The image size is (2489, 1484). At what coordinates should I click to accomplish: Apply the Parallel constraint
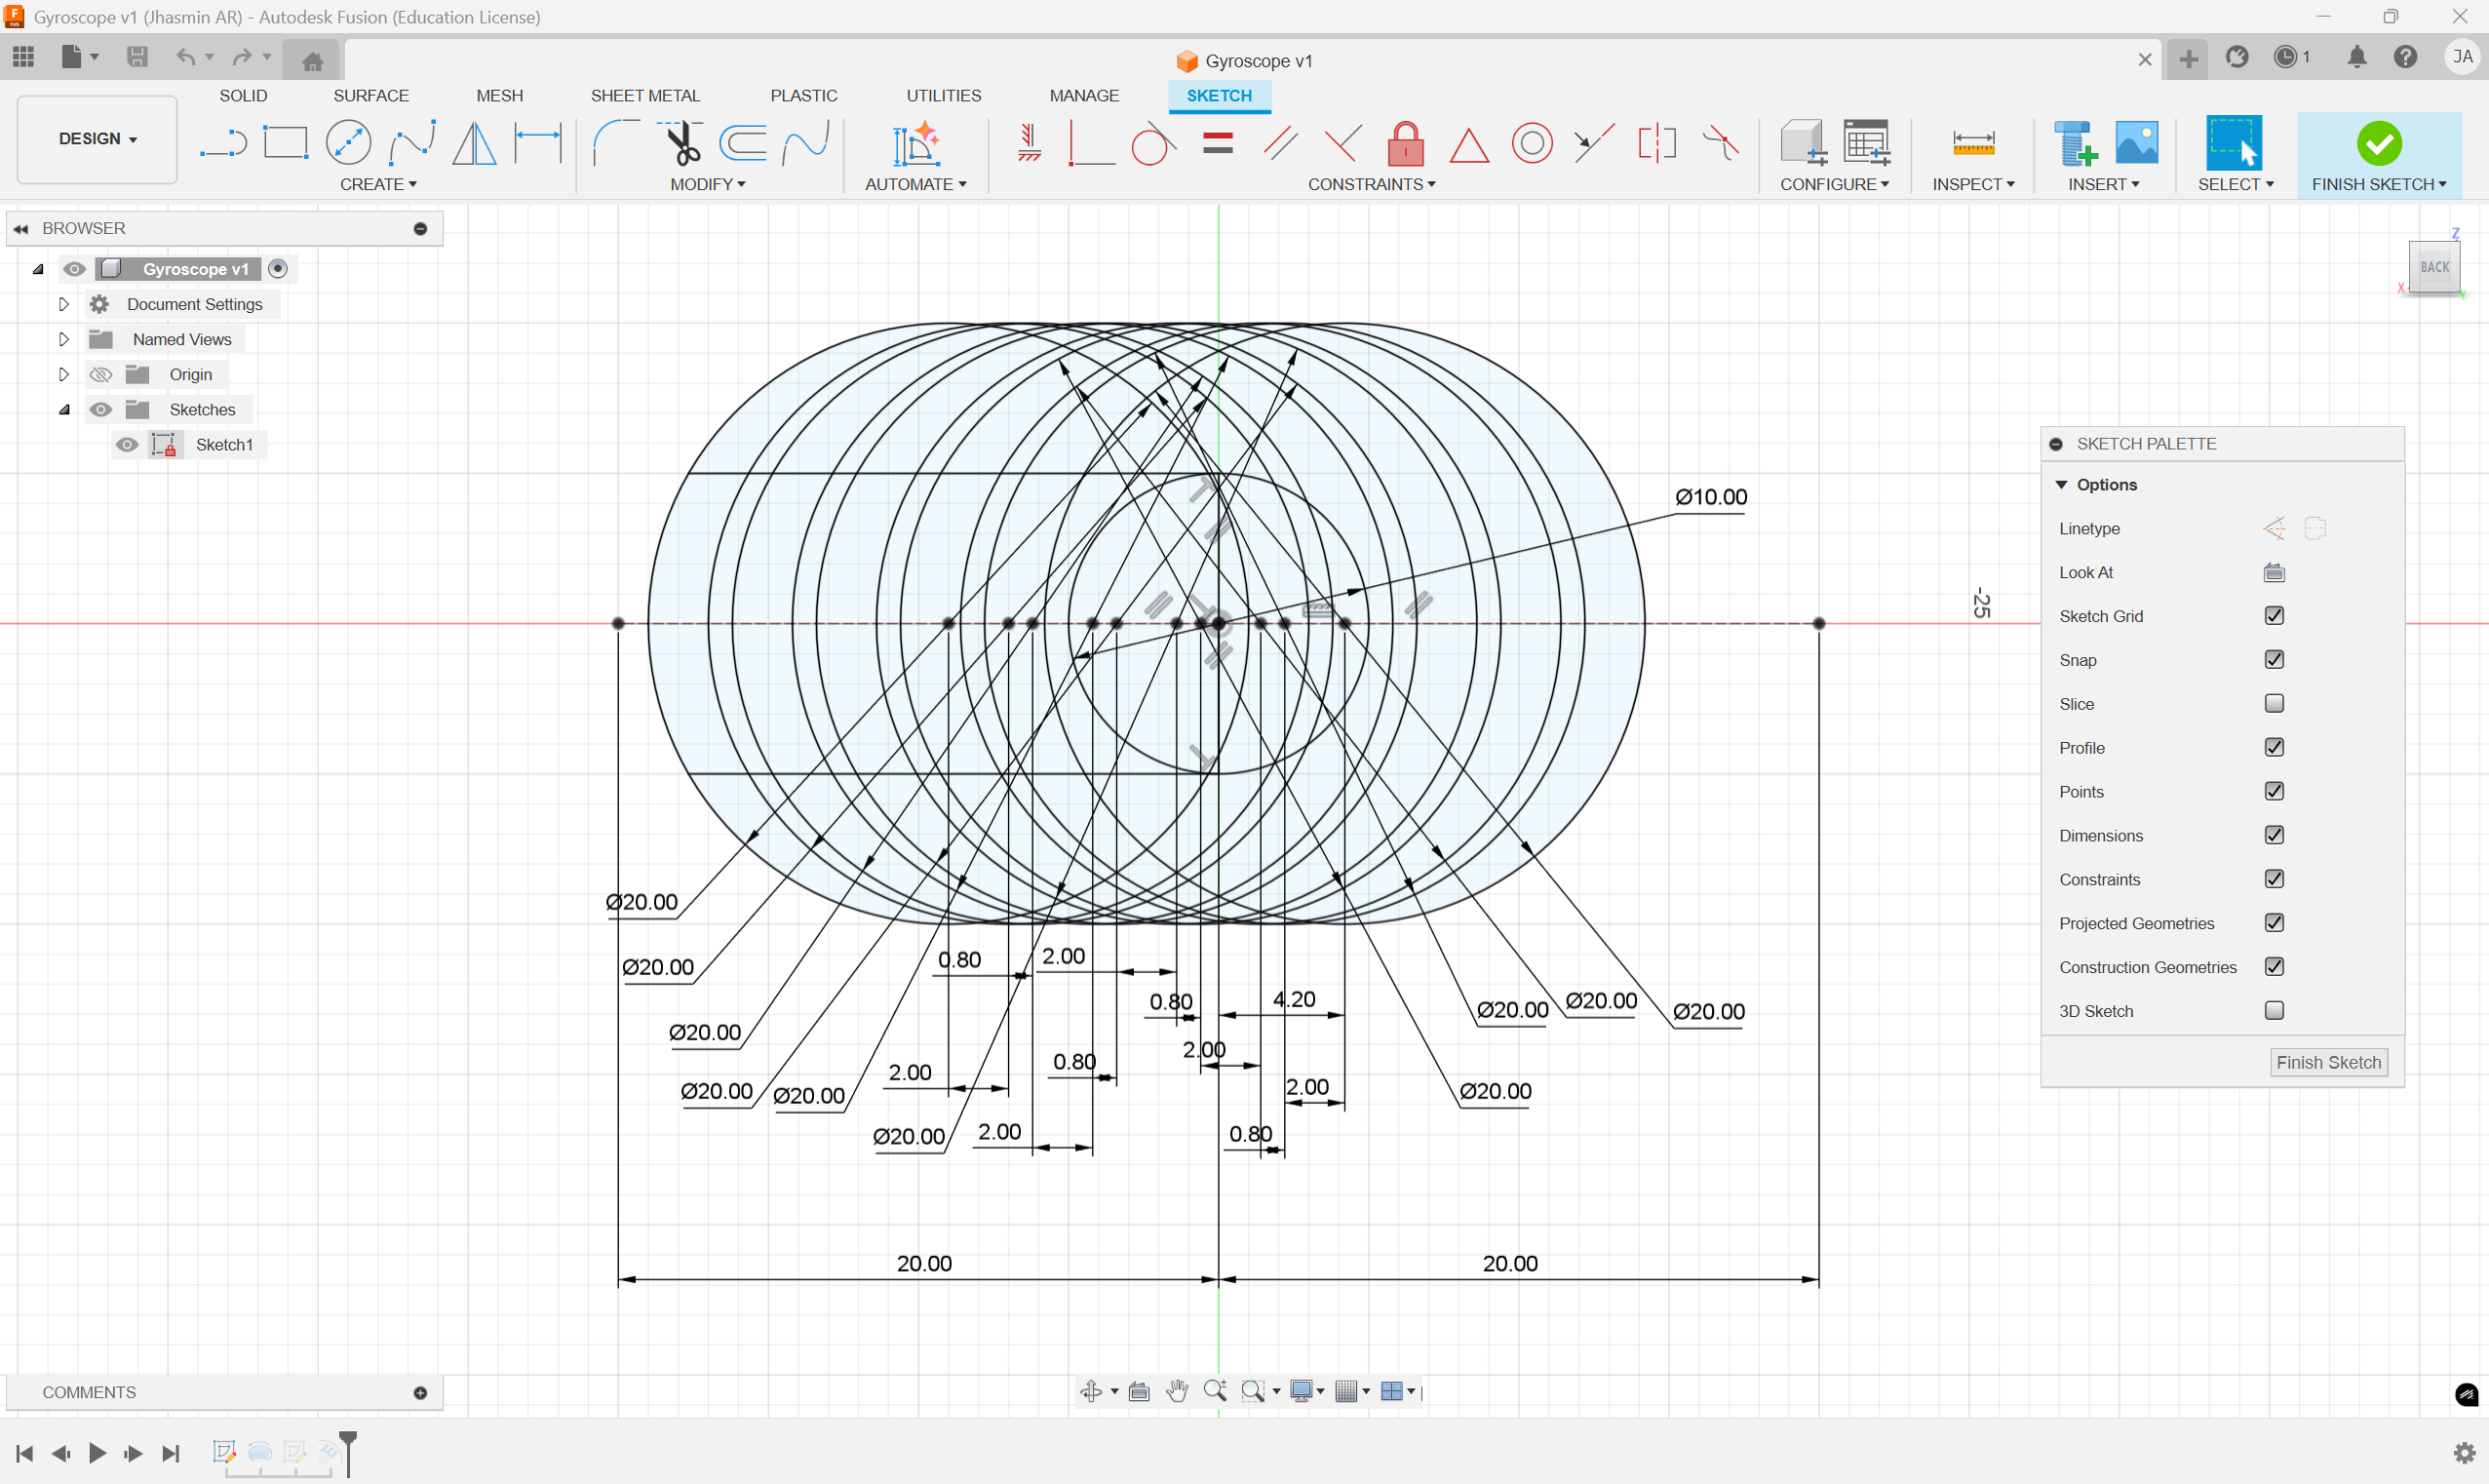1279,143
